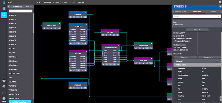Click the info icon above Logout
Image resolution: width=222 pixels, height=103 pixels.
(x=4, y=93)
